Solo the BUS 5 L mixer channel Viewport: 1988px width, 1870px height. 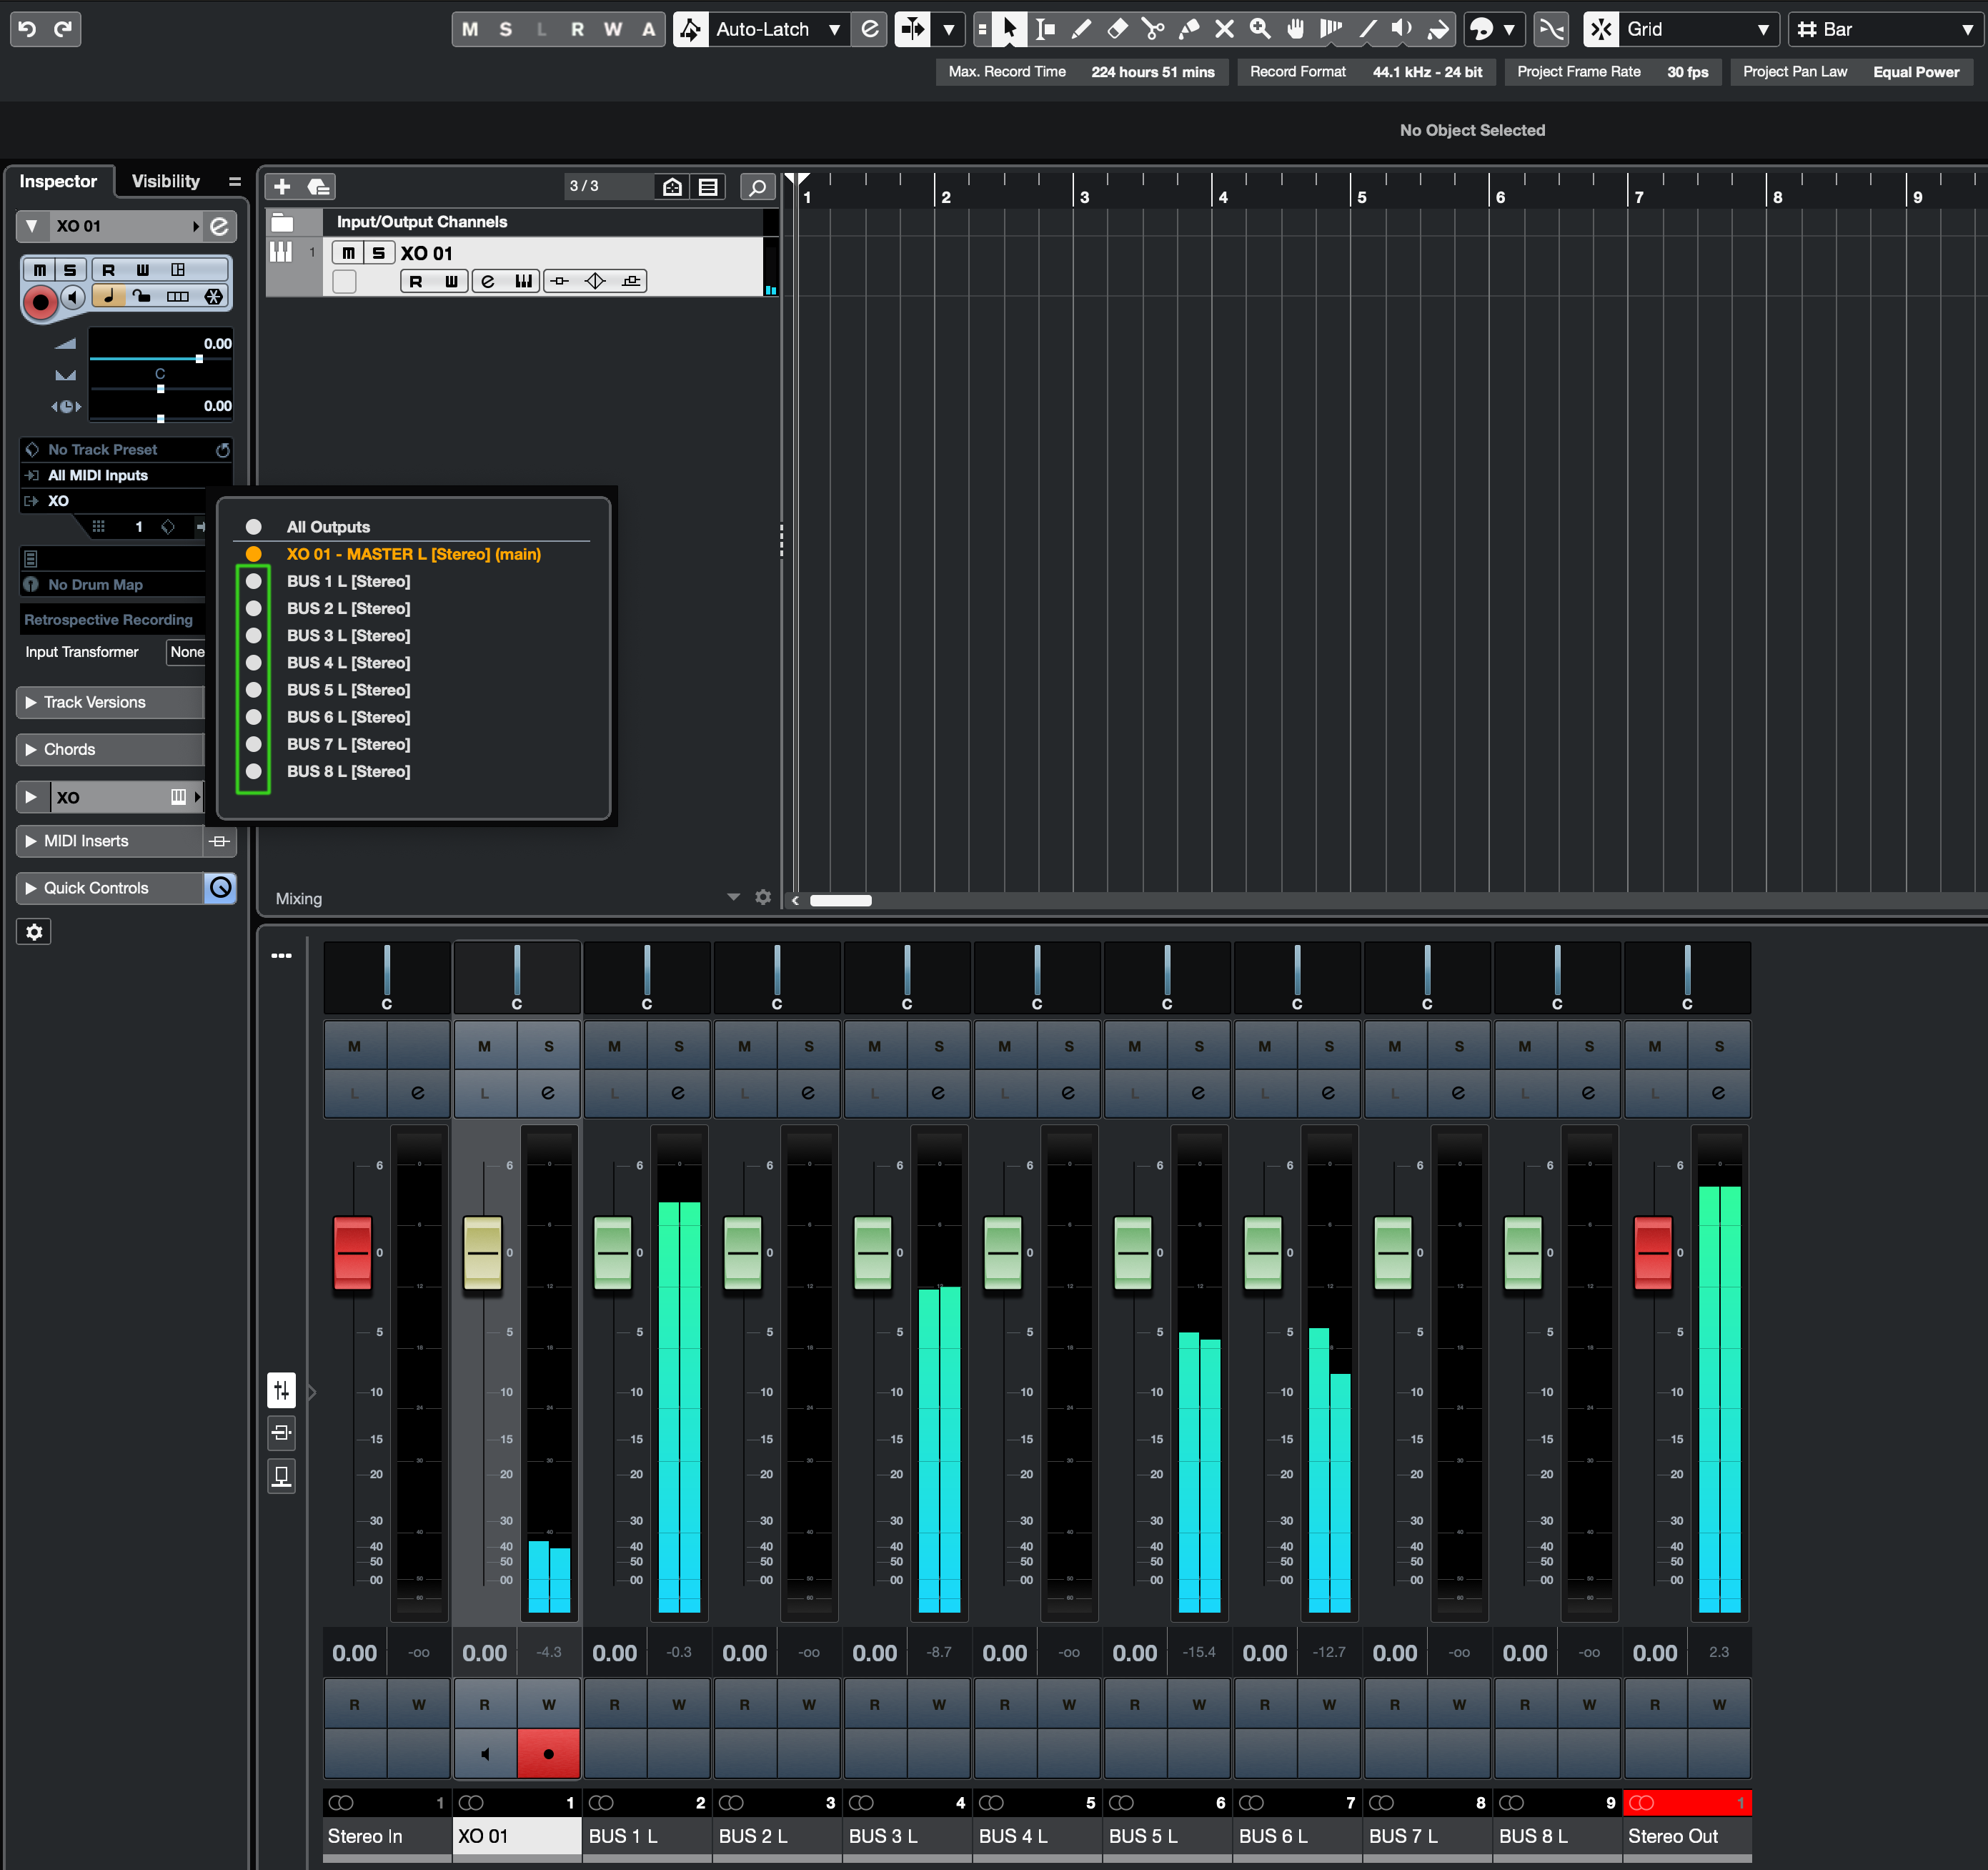pos(1199,1047)
